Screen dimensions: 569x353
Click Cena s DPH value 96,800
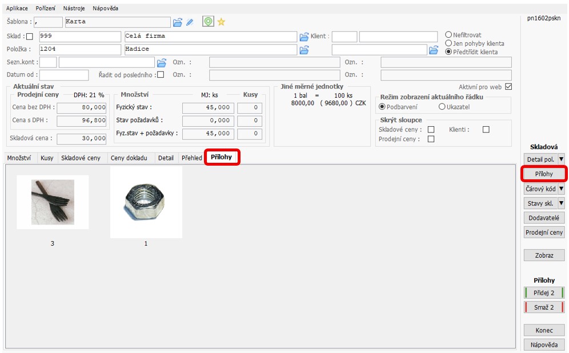81,121
